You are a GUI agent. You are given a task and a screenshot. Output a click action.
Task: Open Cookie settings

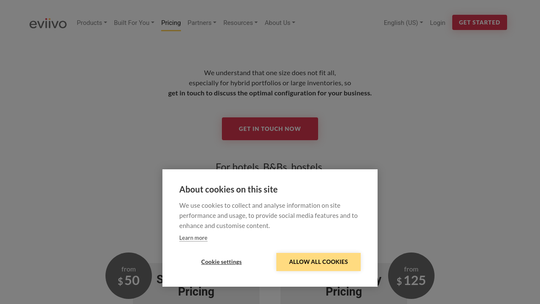tap(221, 262)
